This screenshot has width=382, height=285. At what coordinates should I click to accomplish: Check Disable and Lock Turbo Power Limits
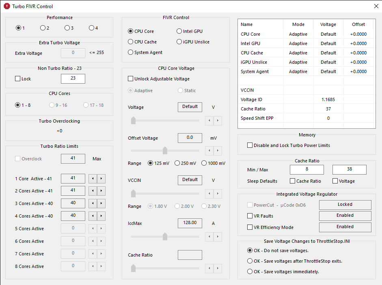[x=250, y=145]
